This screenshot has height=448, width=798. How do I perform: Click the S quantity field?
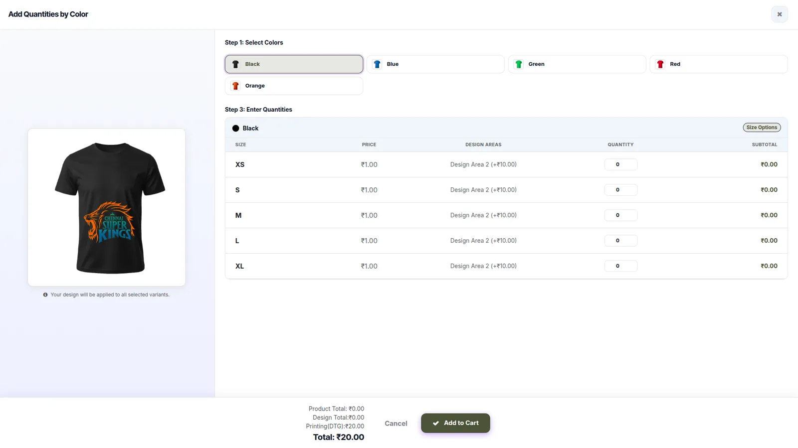620,190
